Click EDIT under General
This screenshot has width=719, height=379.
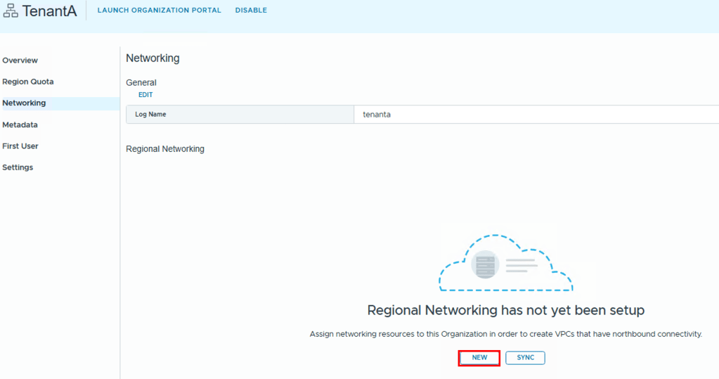click(145, 95)
